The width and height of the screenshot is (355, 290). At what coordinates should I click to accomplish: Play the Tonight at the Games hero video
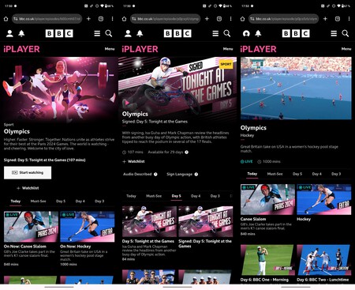point(127,103)
